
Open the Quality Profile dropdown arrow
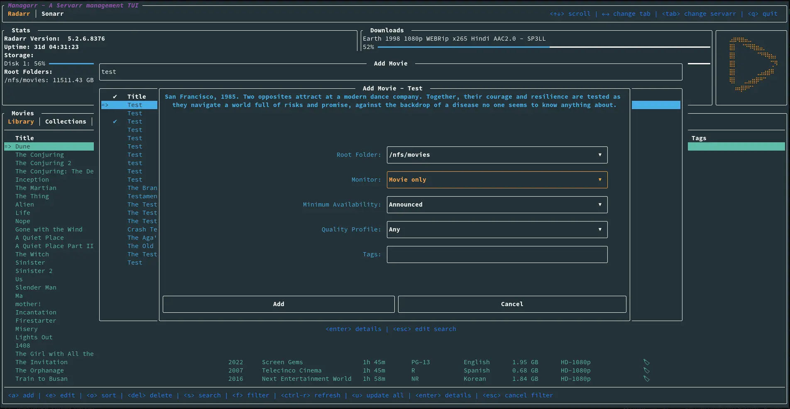click(x=599, y=229)
